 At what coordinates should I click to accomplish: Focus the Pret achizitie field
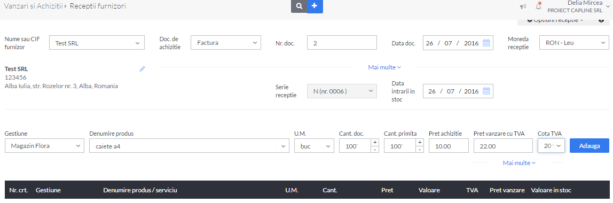click(449, 146)
